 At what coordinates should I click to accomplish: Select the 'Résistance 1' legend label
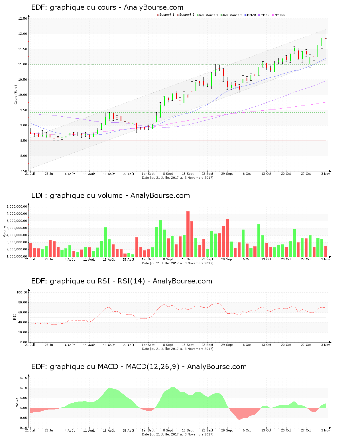209,15
